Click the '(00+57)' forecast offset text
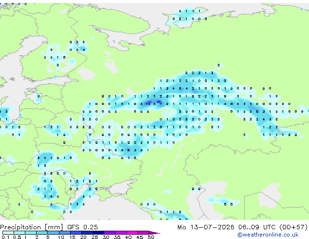 coord(293,227)
